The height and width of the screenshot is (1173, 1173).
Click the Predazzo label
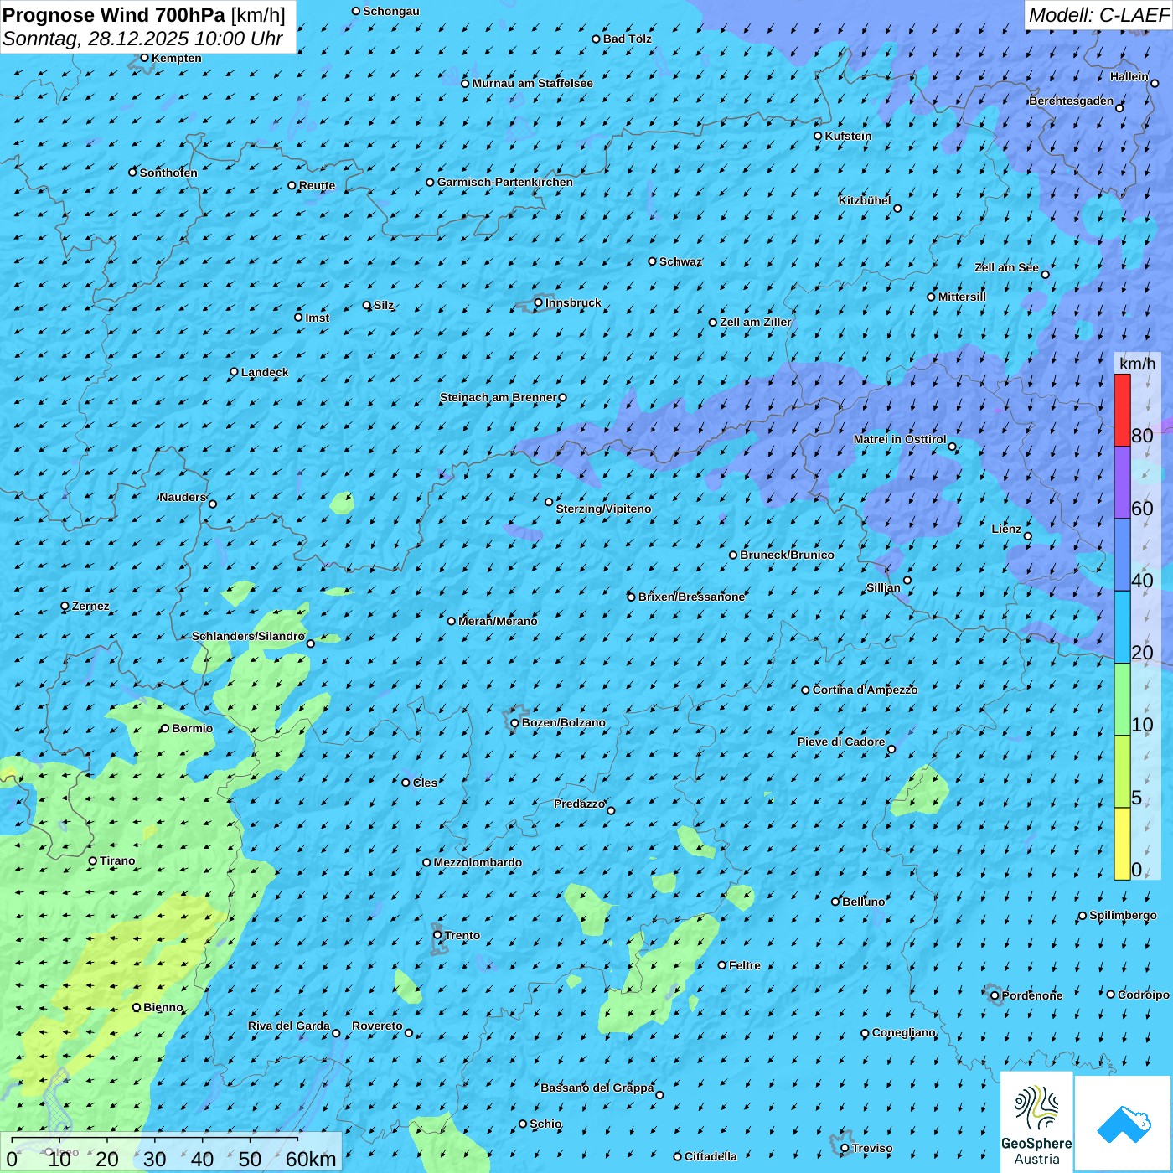tap(579, 804)
